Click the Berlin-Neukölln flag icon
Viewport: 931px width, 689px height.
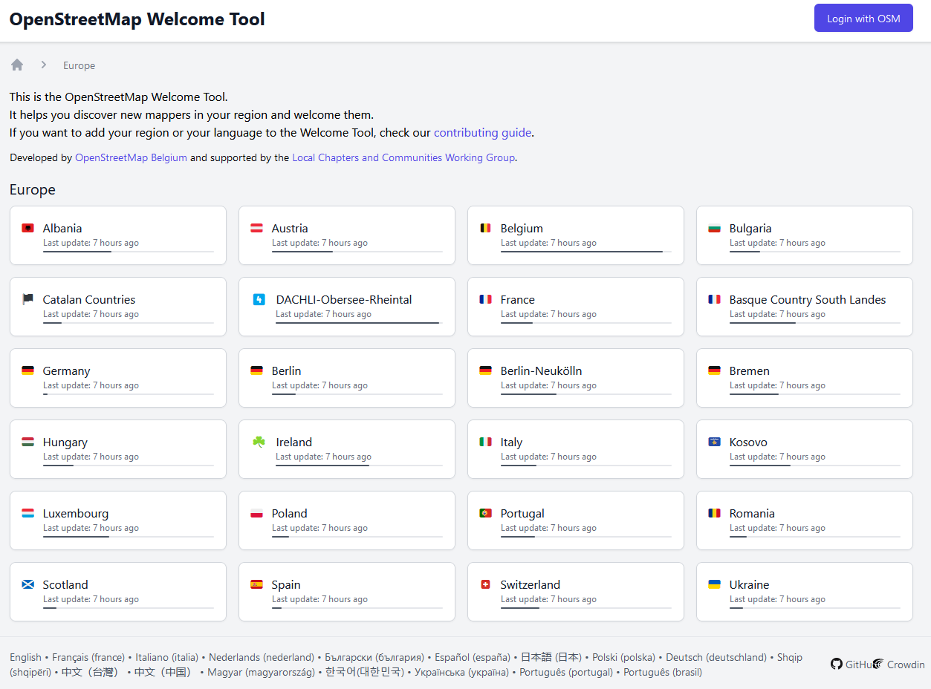(x=486, y=370)
